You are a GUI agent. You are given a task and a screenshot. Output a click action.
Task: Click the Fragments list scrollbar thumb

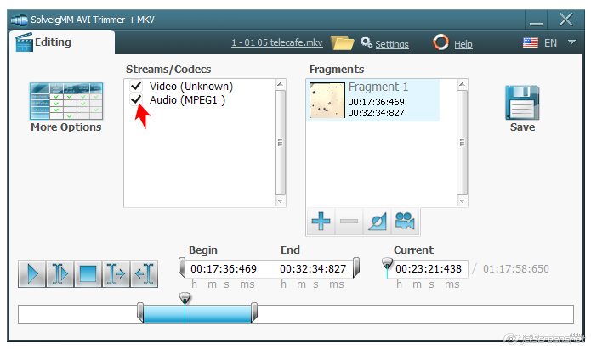(462, 143)
